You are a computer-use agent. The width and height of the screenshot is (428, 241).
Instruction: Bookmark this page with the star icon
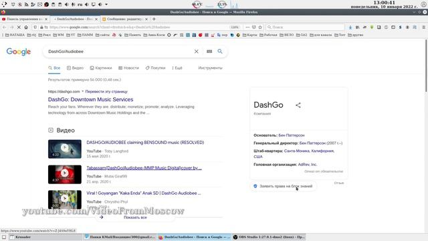tap(260, 27)
